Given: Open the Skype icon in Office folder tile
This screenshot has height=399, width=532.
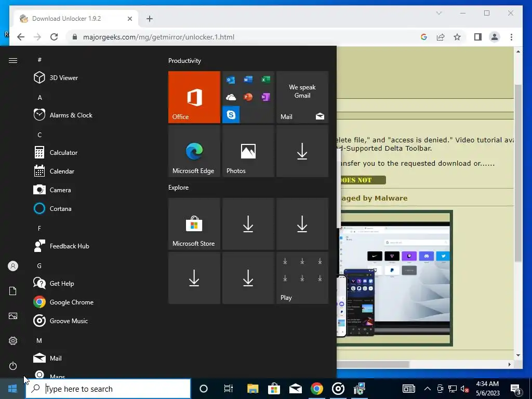Looking at the screenshot, I should click(231, 115).
